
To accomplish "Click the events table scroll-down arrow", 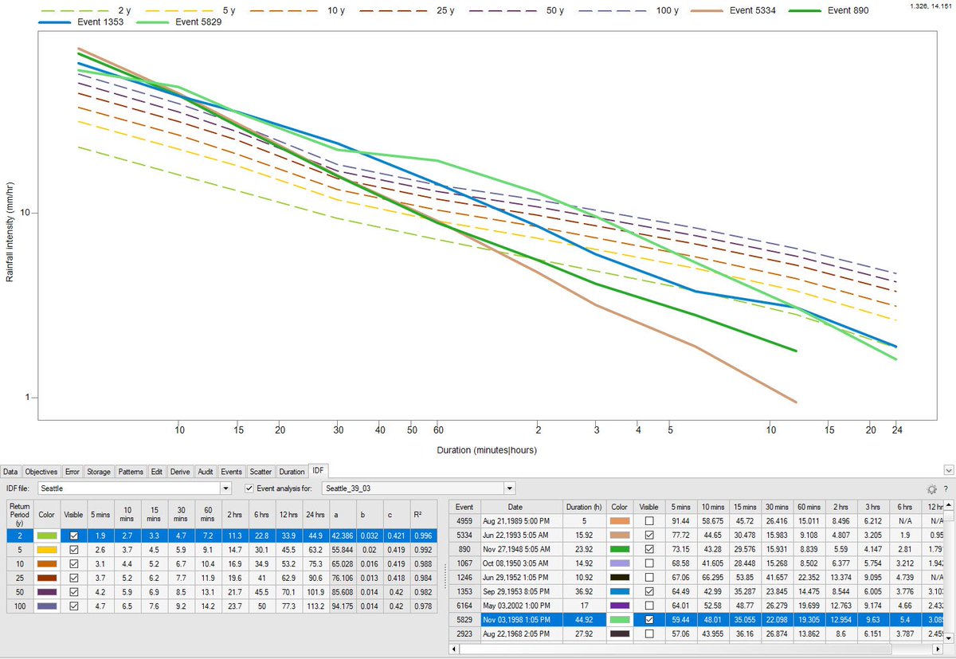I will point(949,639).
